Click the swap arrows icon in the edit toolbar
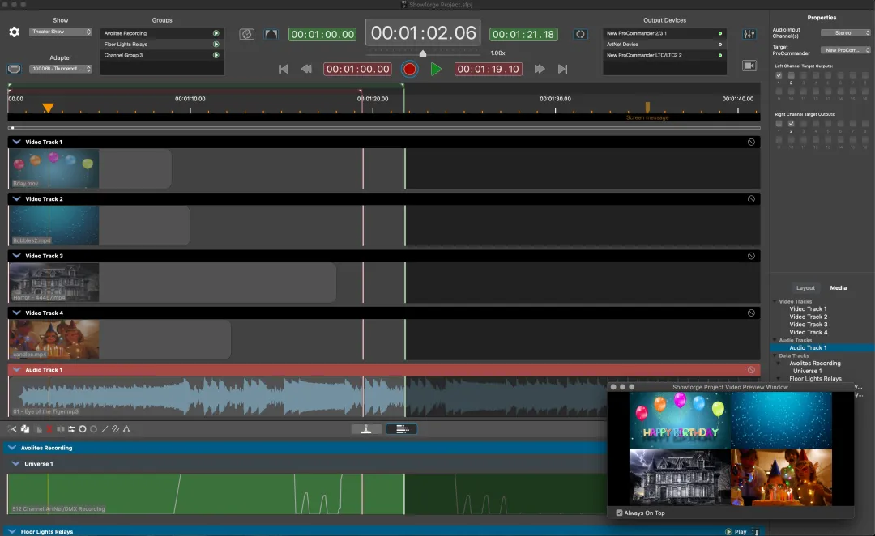The width and height of the screenshot is (875, 536). 71,429
